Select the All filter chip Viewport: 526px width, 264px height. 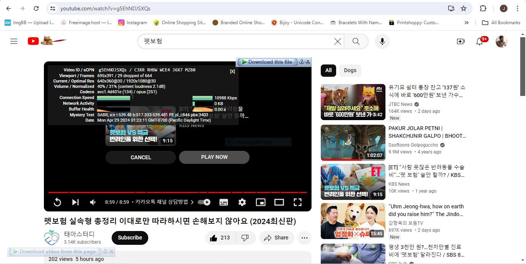coord(328,70)
